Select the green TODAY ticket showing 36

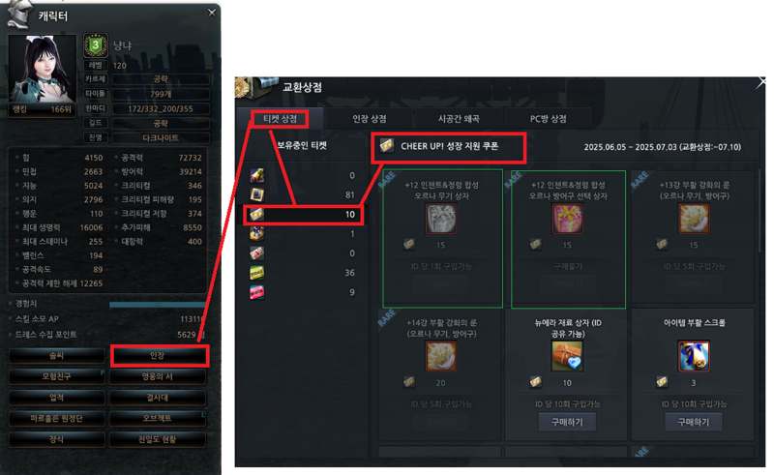(x=256, y=273)
